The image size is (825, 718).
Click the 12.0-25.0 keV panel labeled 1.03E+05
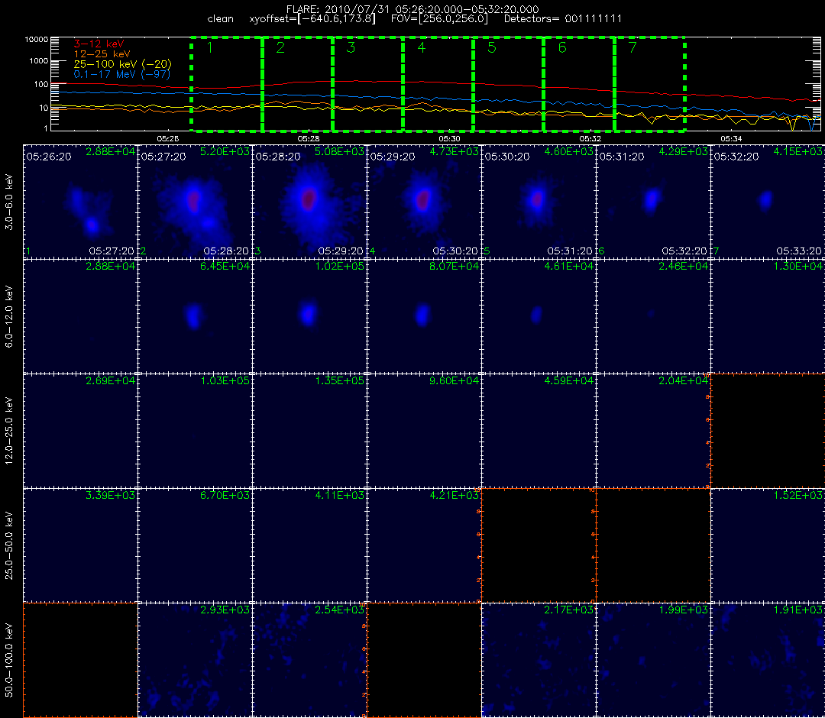(196, 432)
